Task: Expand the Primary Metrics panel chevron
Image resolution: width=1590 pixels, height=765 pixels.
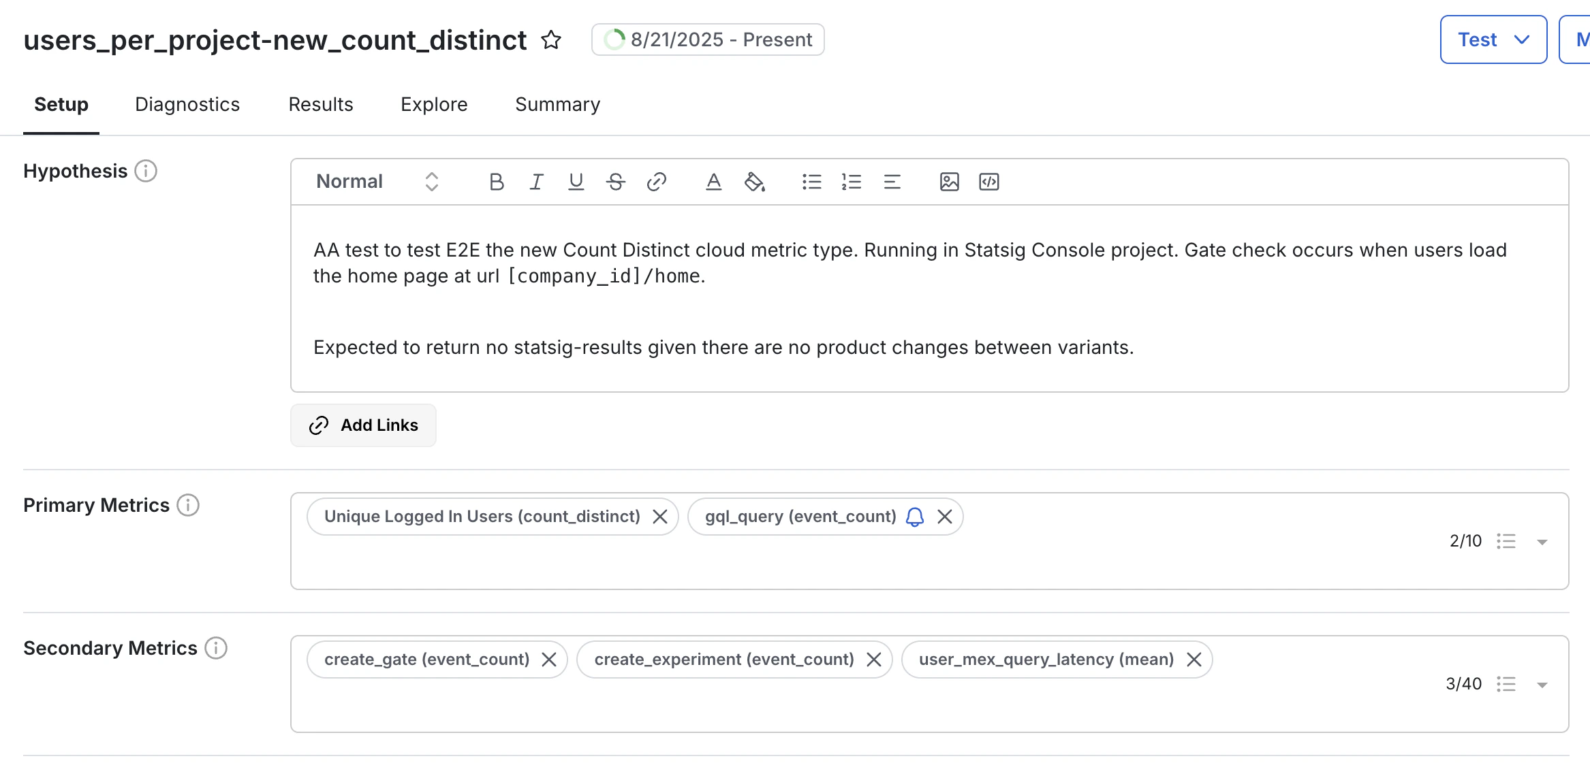Action: [x=1542, y=541]
